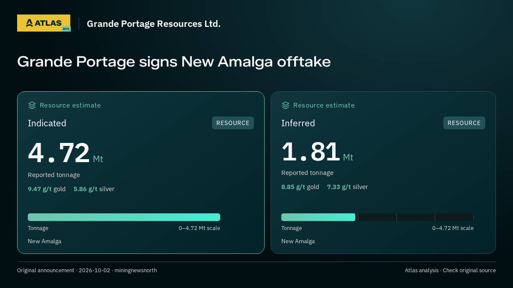
Task: Click the 5.86 g/t silver grade
Action: pyautogui.click(x=94, y=189)
